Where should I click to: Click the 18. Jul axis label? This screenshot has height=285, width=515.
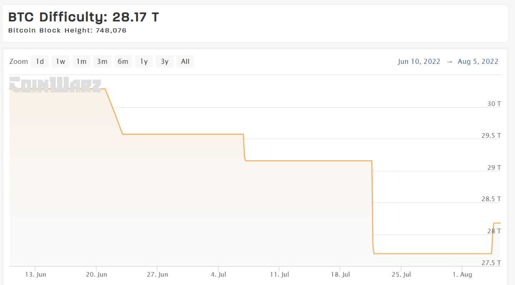click(340, 274)
